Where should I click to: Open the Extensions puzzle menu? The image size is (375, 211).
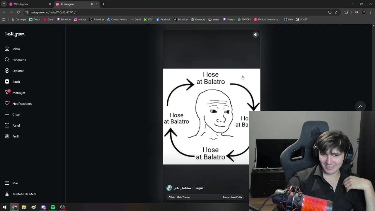point(346,12)
